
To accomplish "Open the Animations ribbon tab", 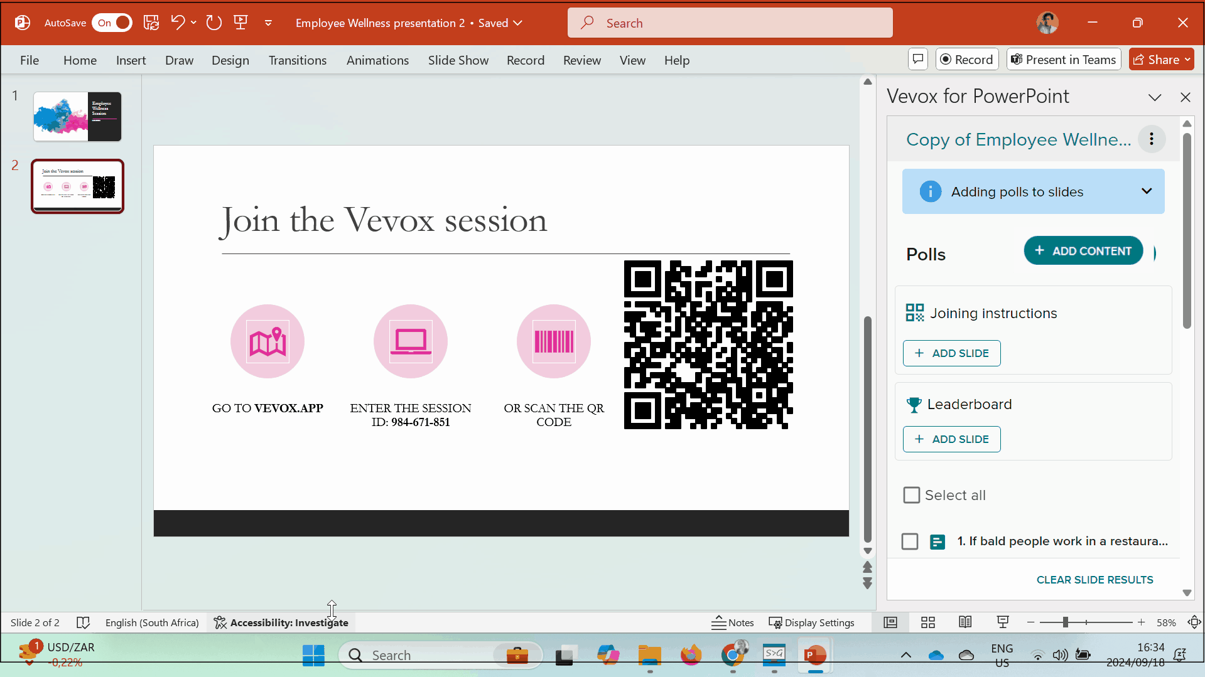I will point(377,60).
